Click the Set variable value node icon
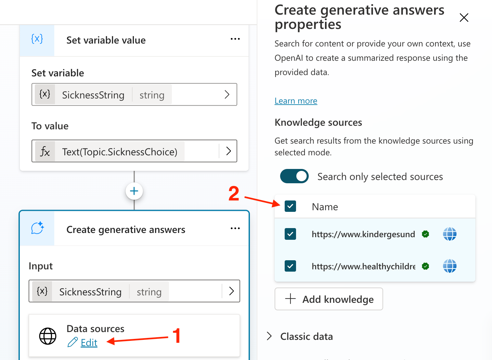The width and height of the screenshot is (492, 360). coord(37,39)
